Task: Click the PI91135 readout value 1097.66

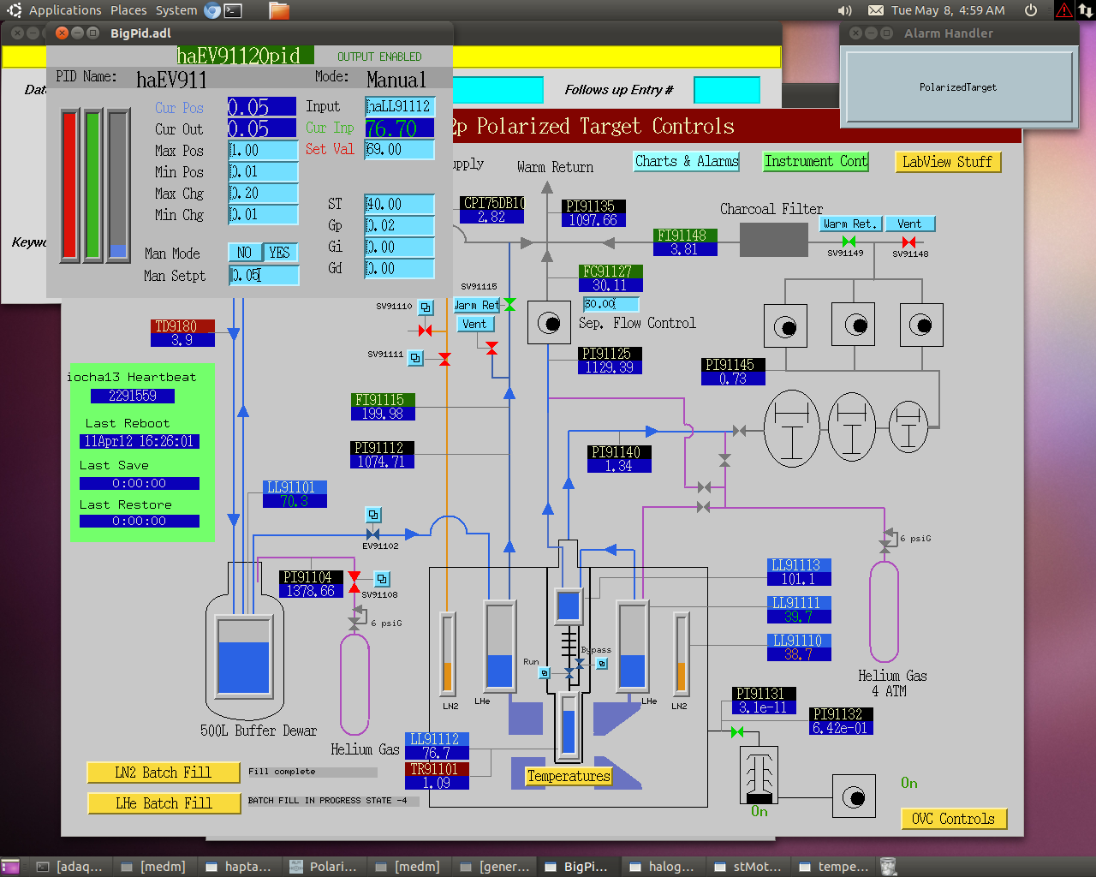Action: pos(593,220)
